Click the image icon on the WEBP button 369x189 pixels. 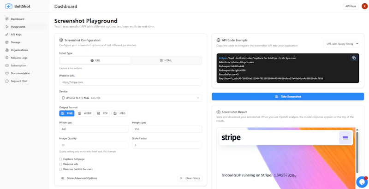tap(80, 113)
